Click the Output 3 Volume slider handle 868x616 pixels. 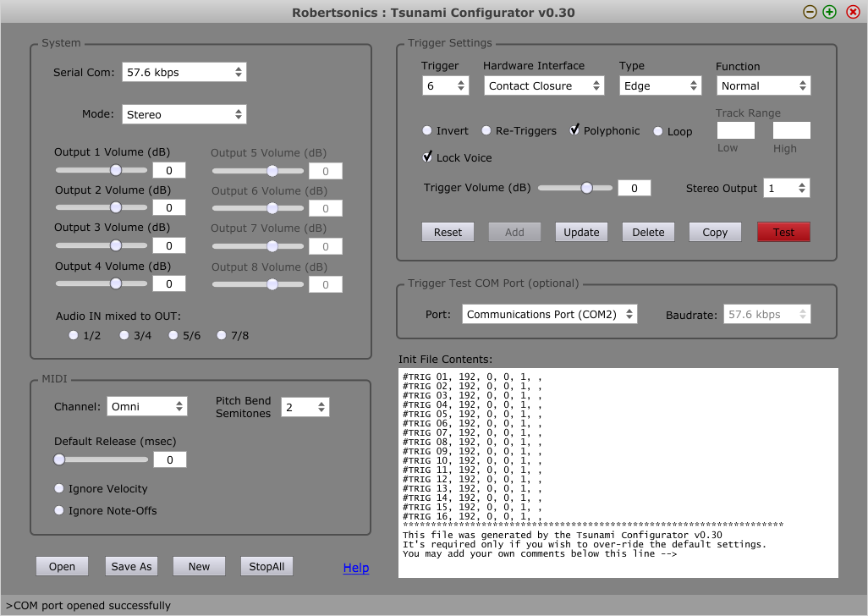pos(116,245)
